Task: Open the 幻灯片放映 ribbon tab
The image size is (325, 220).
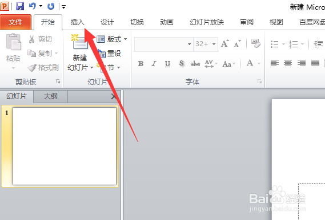Action: click(x=207, y=22)
